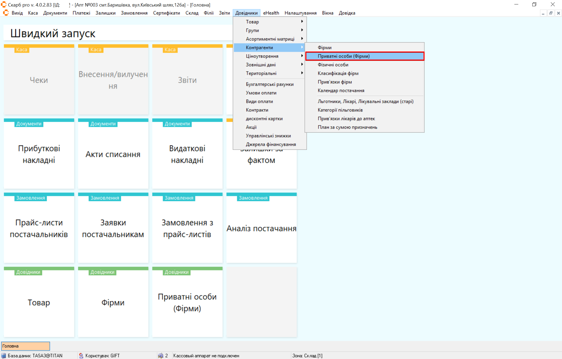Click the Скарб app icon in menu bar
This screenshot has height=359, width=562.
tap(6, 13)
